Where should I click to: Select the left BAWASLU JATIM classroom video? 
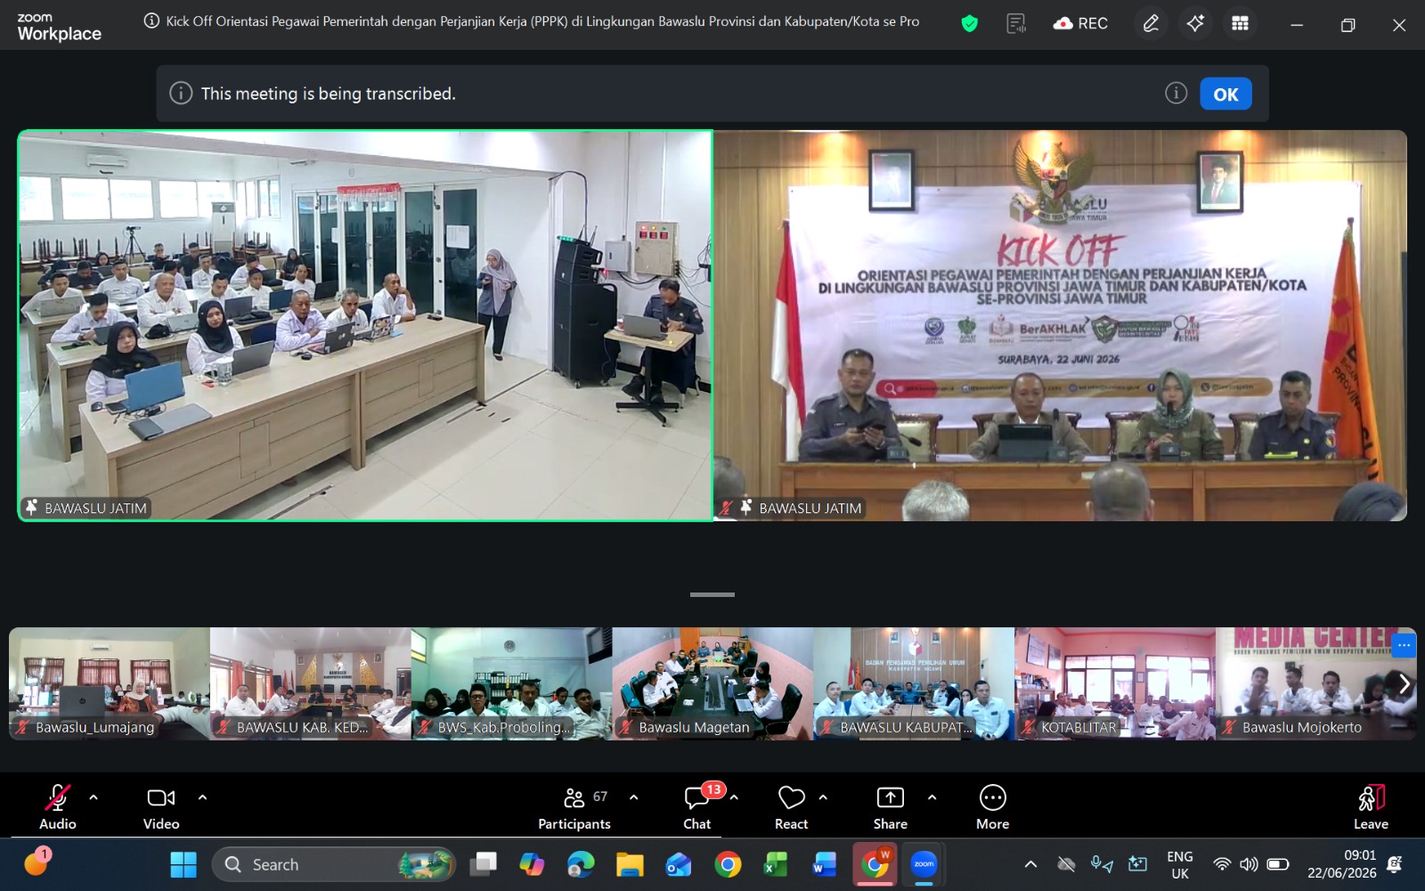[x=365, y=325]
